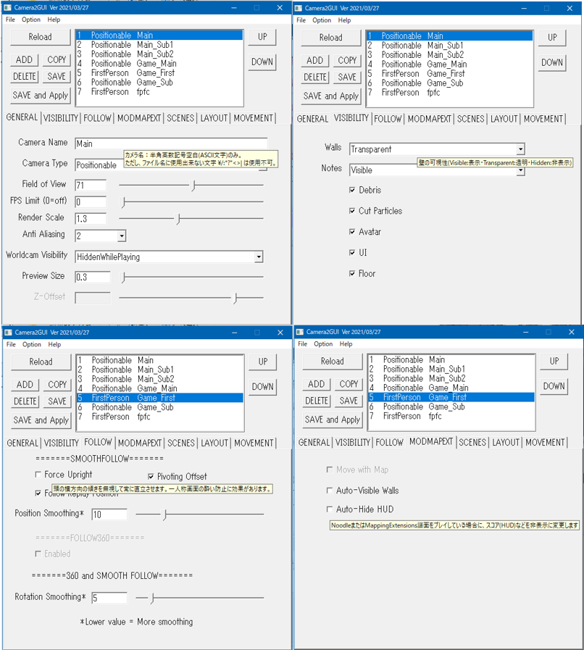Open the File menu

[x=10, y=20]
